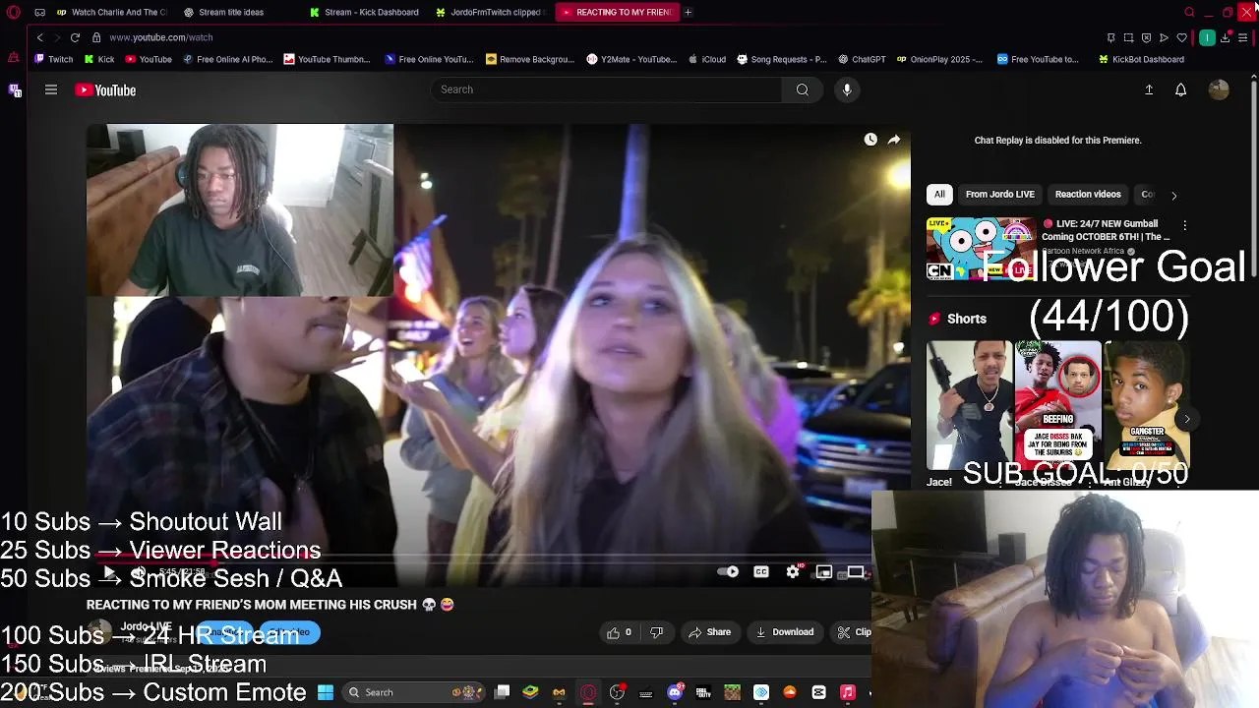Click the Watch later clock icon on video
1259x708 pixels.
870,140
